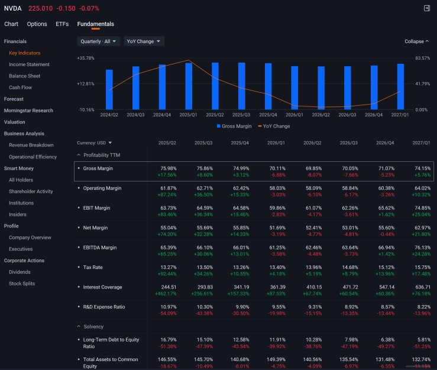Open the Forecast section
437x370 pixels.
coord(14,99)
